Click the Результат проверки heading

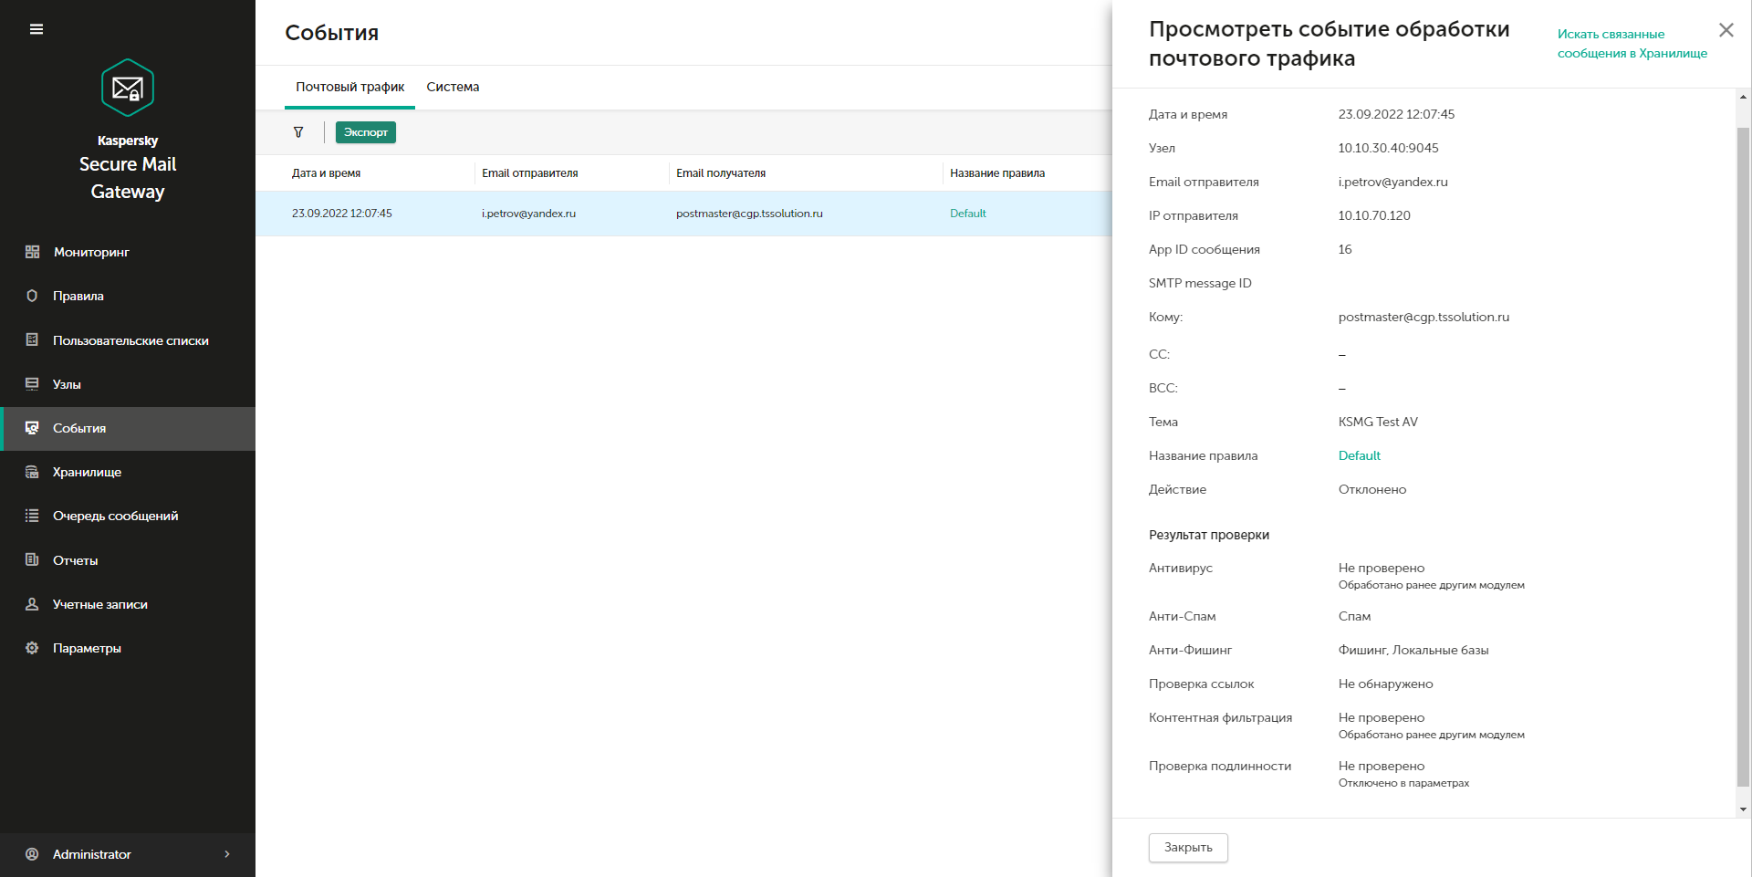[x=1208, y=535]
